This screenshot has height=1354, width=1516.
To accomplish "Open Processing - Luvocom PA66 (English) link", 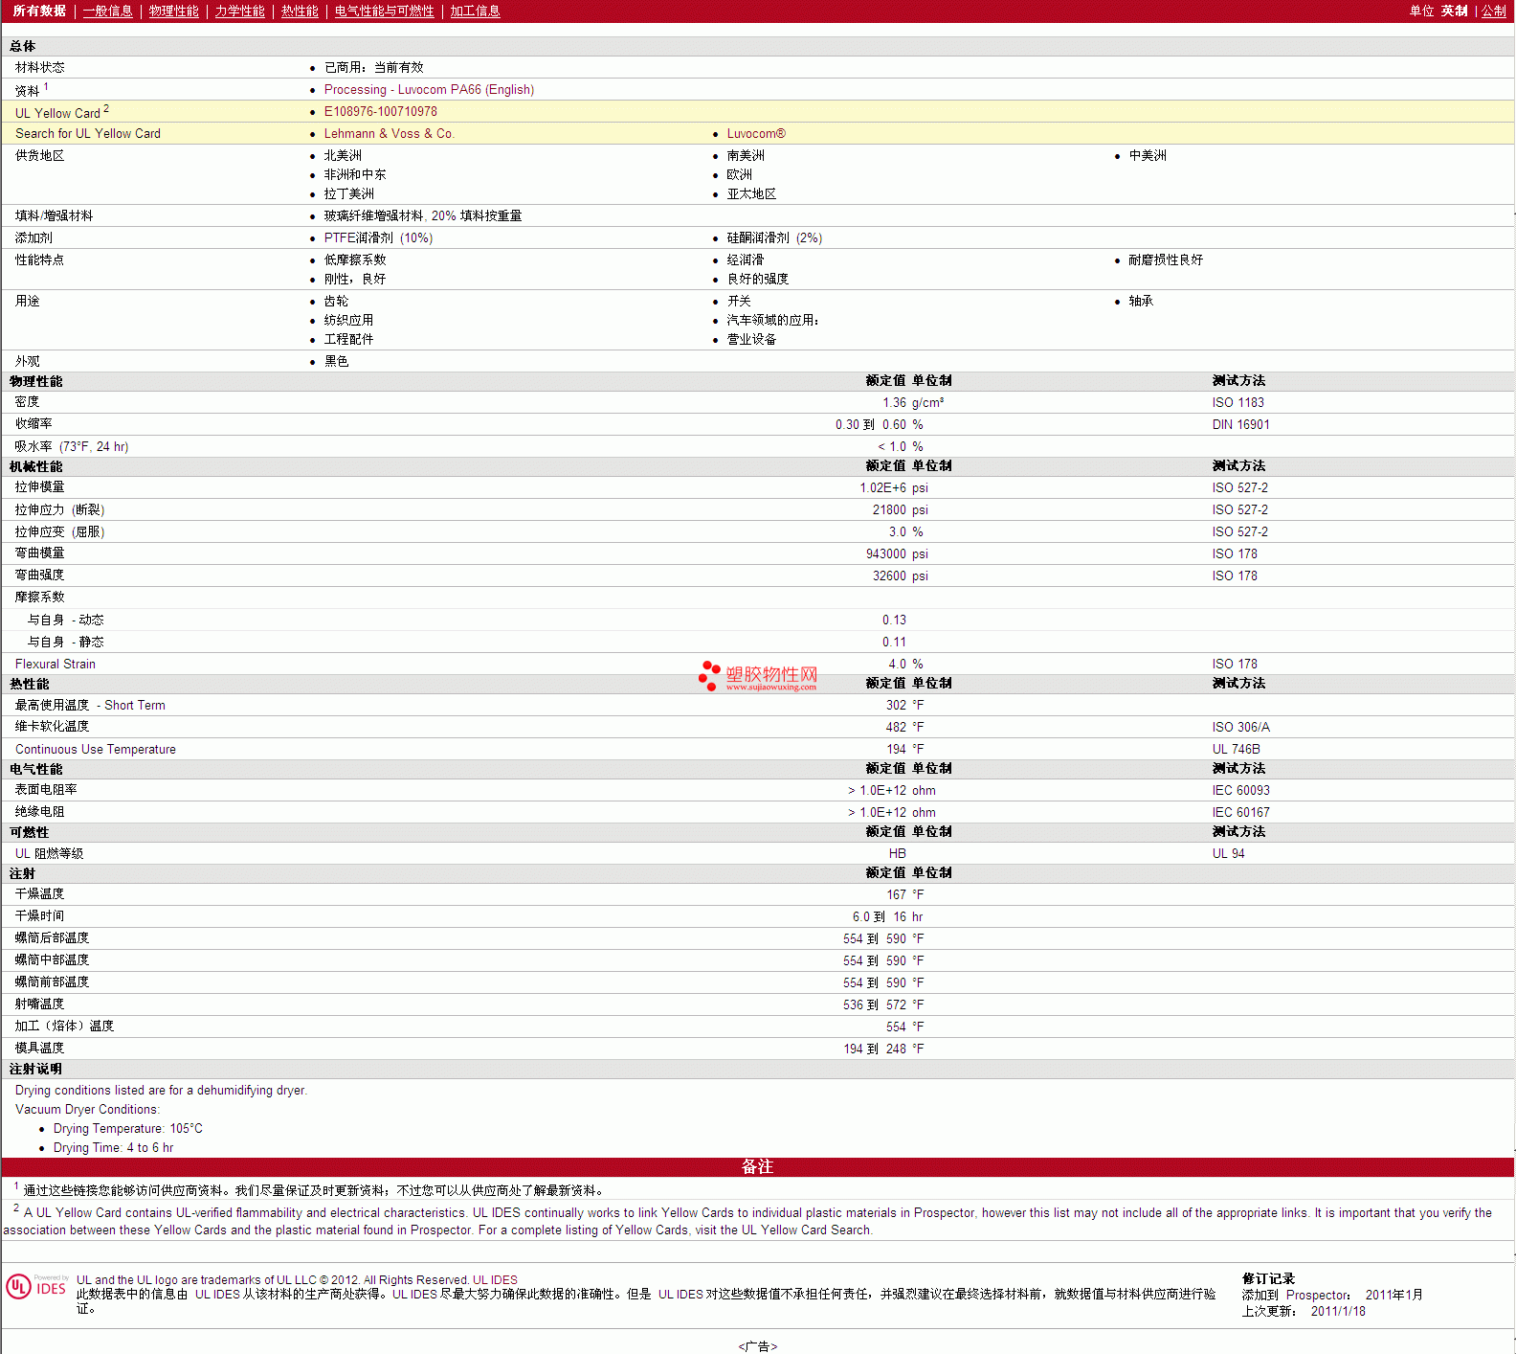I will click(429, 90).
